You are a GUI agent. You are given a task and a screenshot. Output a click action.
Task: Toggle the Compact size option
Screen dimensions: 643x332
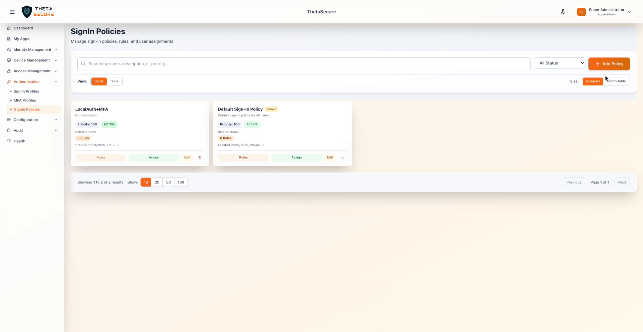(593, 81)
